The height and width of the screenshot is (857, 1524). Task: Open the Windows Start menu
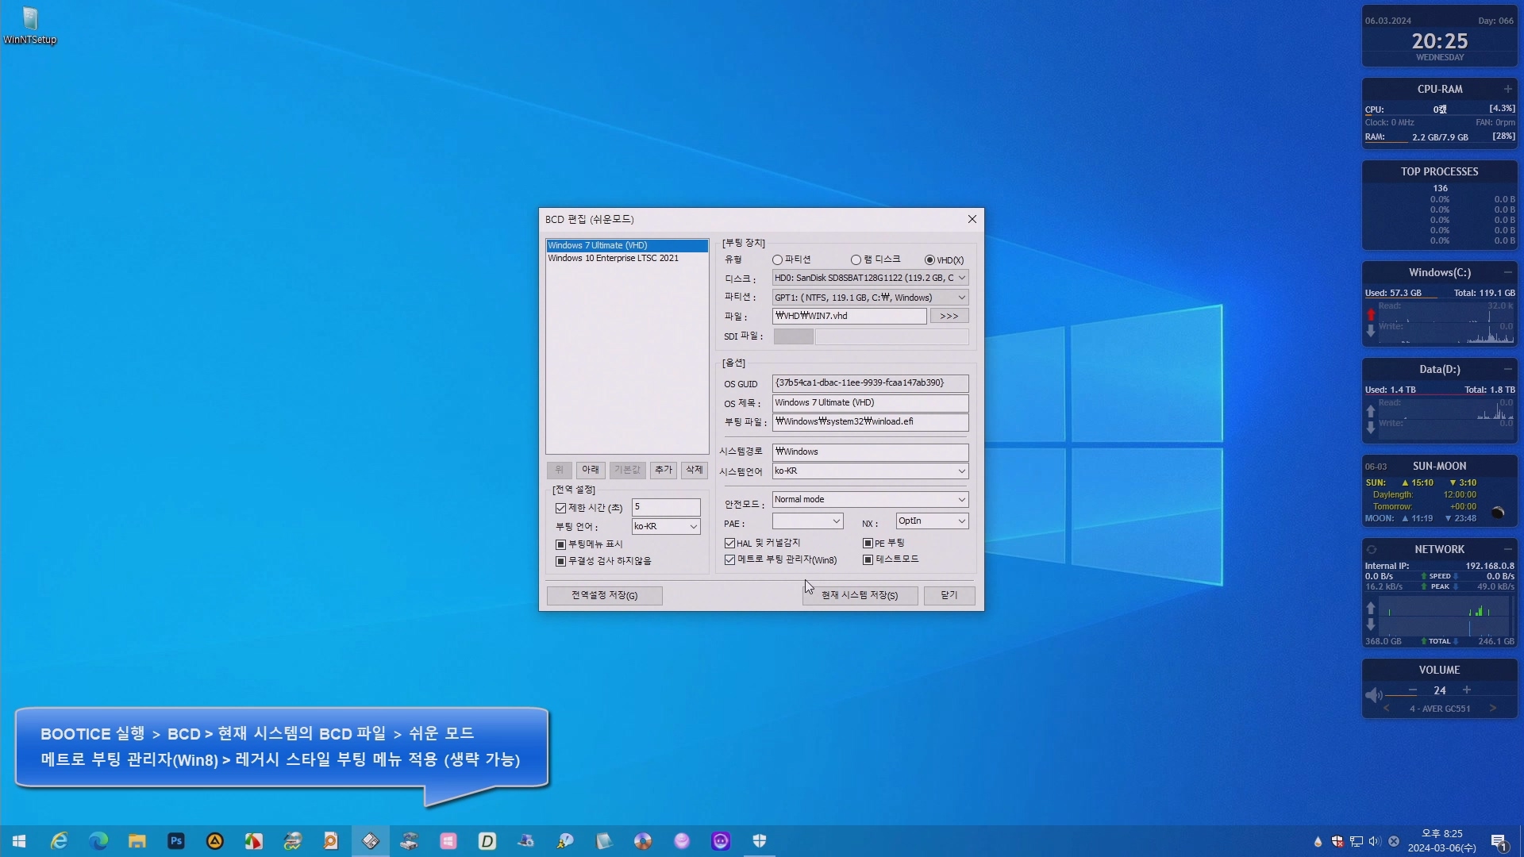(x=19, y=841)
